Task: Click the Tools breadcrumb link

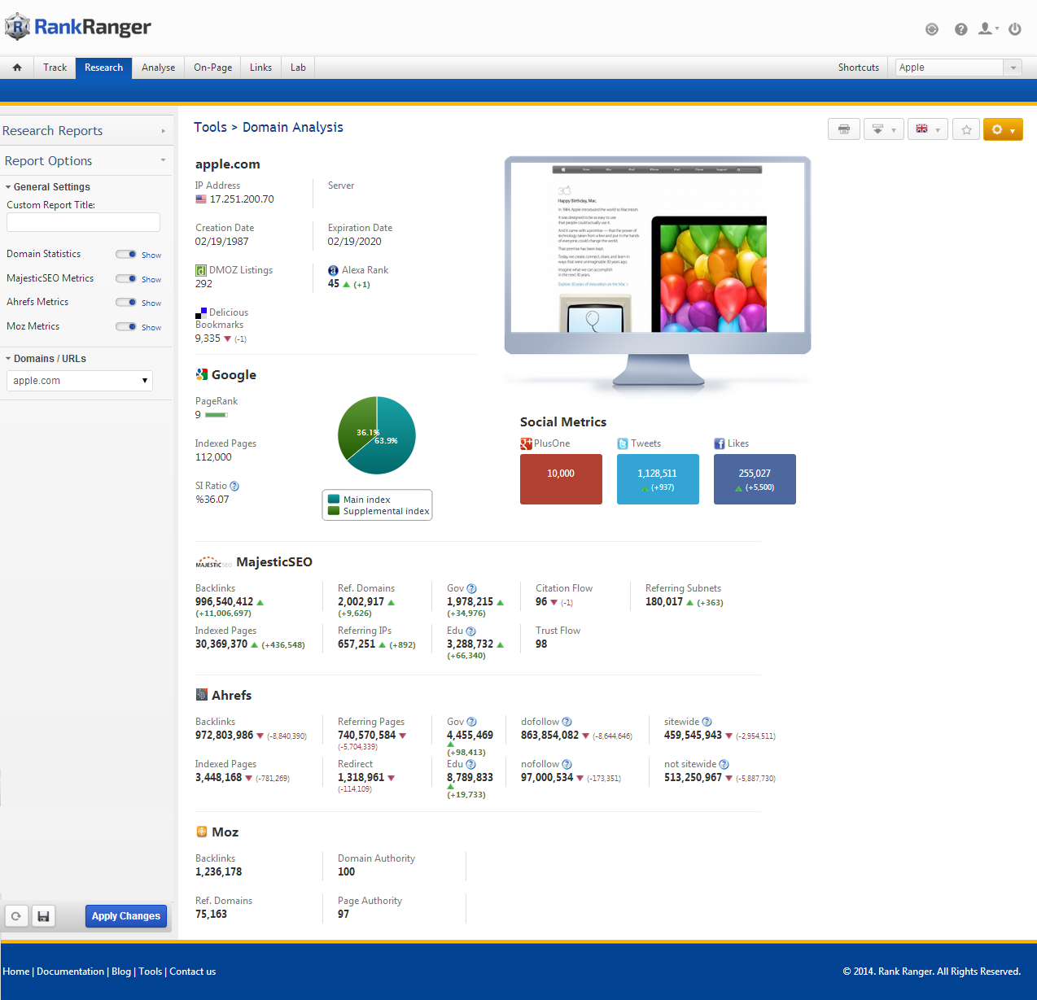Action: [x=210, y=127]
